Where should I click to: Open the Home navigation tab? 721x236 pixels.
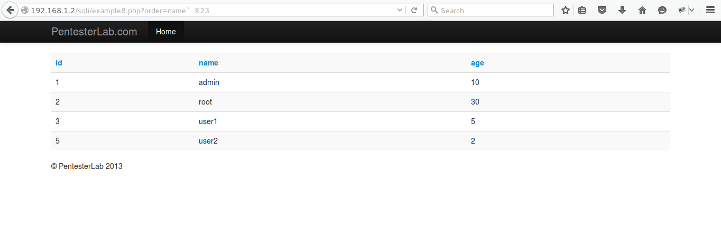click(x=165, y=32)
